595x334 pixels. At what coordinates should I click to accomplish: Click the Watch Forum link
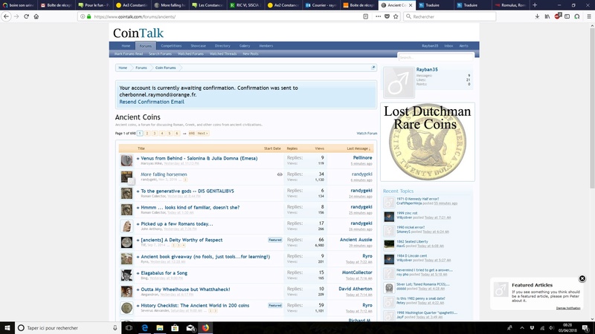point(367,134)
